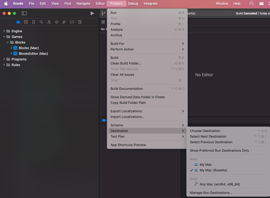Screen dimensions: 270x198
Task: Collapse the Blocks folder
Action: [7, 42]
